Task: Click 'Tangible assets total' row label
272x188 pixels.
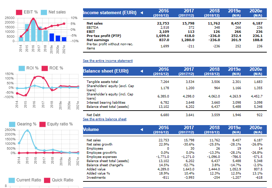Action: click(102, 82)
